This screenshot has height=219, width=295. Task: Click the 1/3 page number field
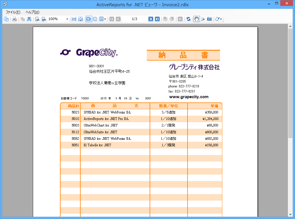pos(134,19)
